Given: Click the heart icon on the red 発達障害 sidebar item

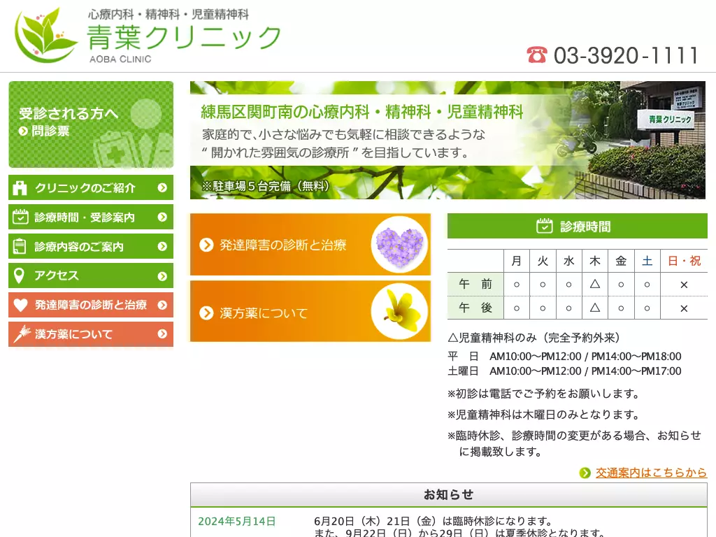Looking at the screenshot, I should click(x=20, y=305).
